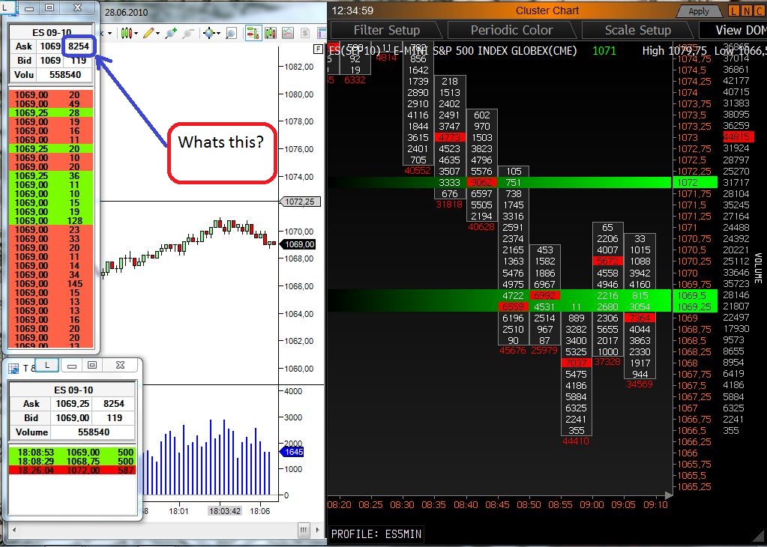
Task: Expand the candlestick chart style dropdown arrow
Action: click(x=137, y=34)
